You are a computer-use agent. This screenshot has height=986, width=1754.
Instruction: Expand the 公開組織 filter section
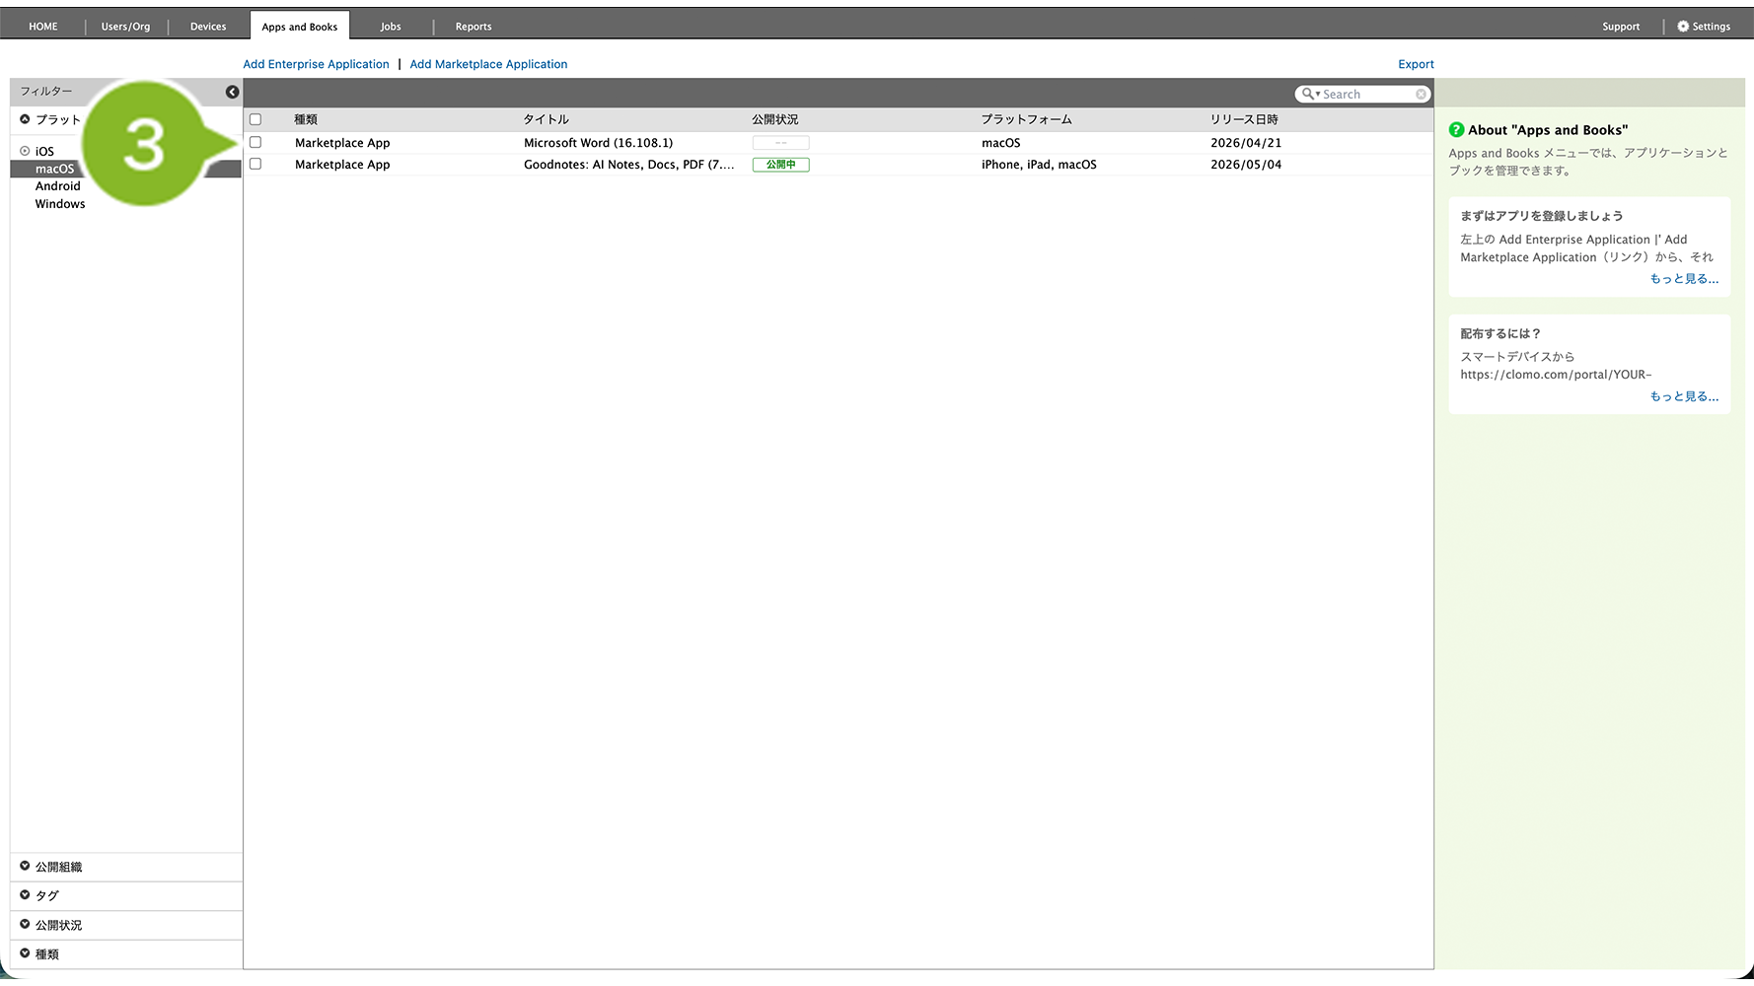(x=125, y=867)
